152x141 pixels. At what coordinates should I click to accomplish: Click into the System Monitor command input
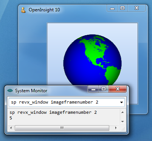[x=64, y=102]
